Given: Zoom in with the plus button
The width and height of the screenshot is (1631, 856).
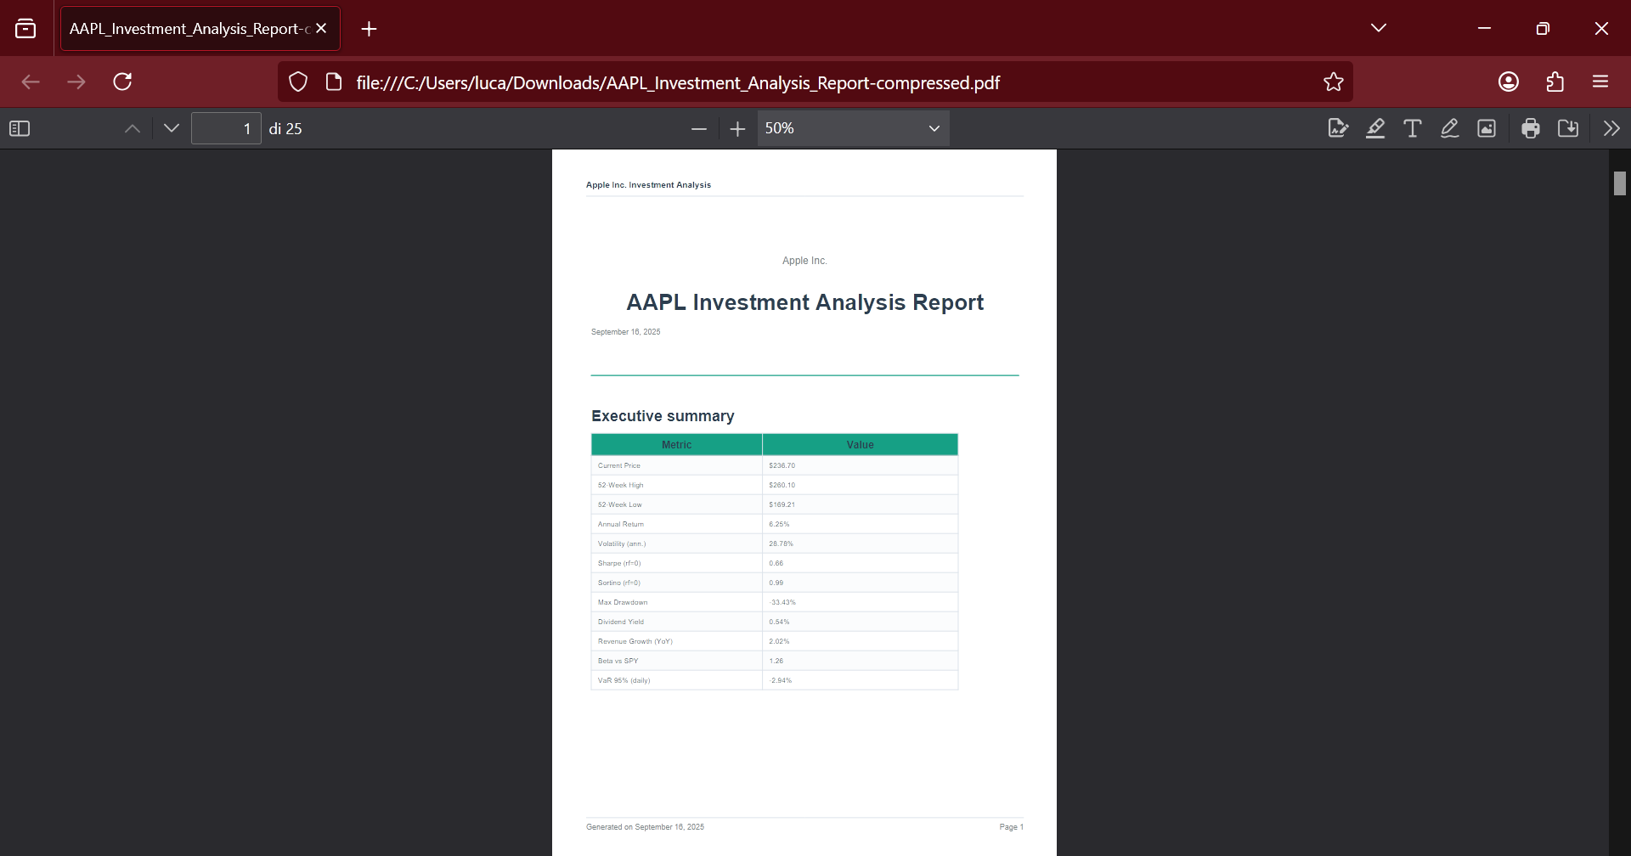Looking at the screenshot, I should pos(737,128).
